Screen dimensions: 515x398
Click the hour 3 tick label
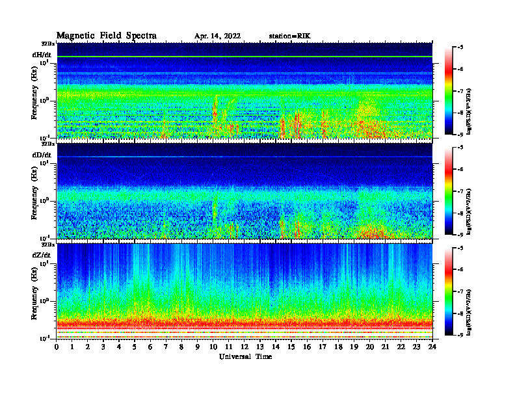point(103,347)
